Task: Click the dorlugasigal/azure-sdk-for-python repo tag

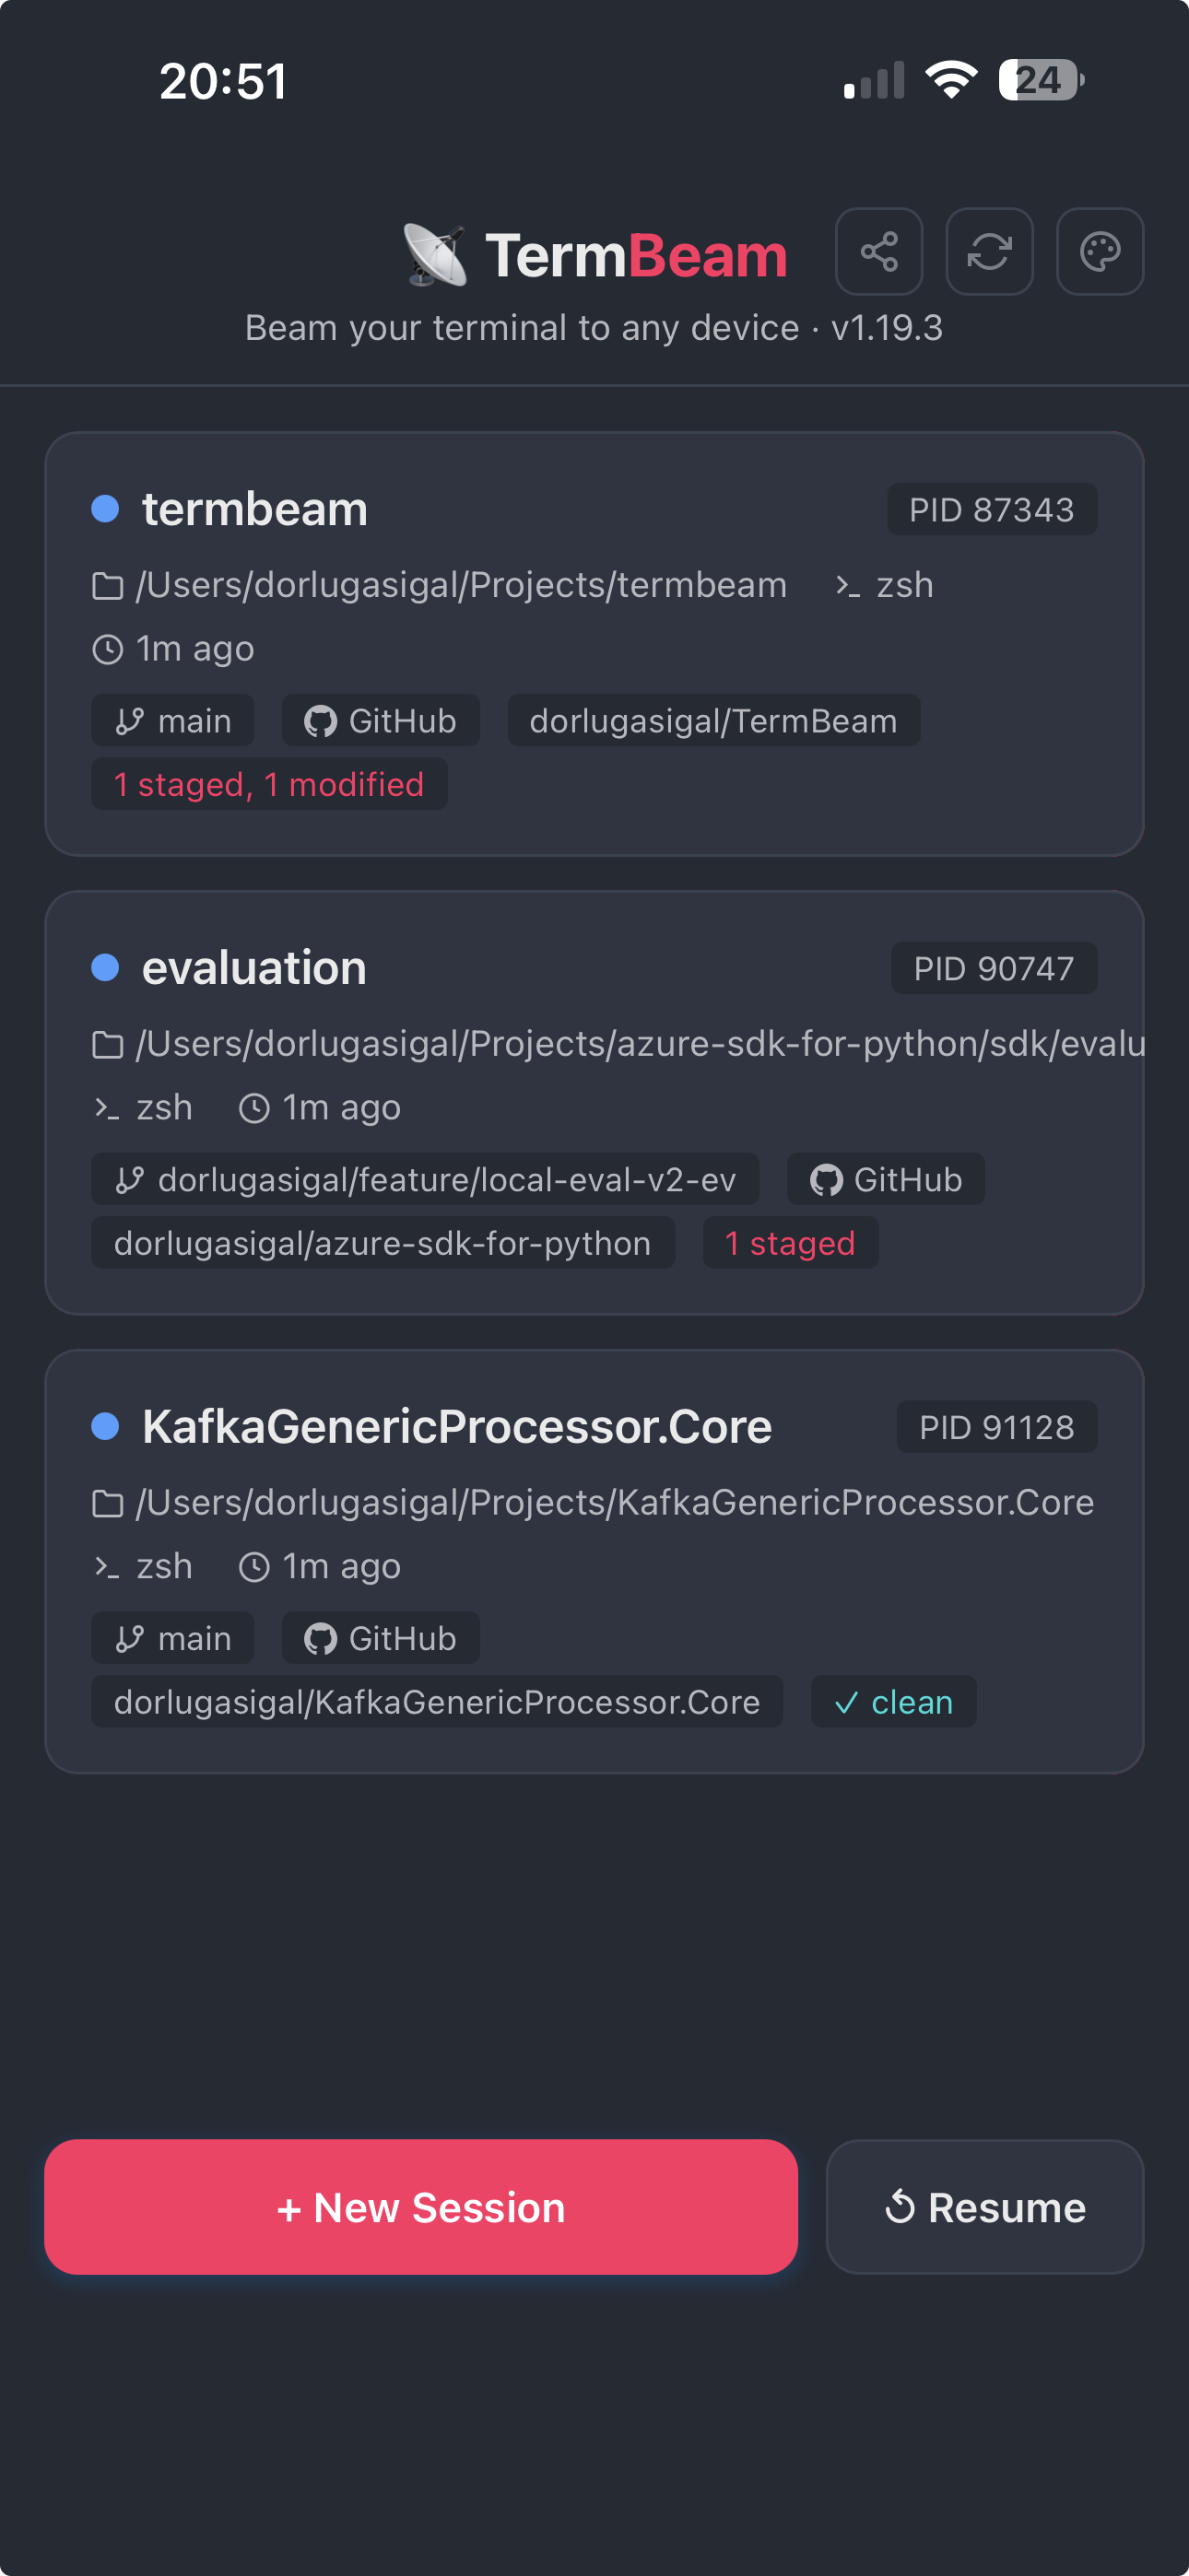Action: point(383,1244)
